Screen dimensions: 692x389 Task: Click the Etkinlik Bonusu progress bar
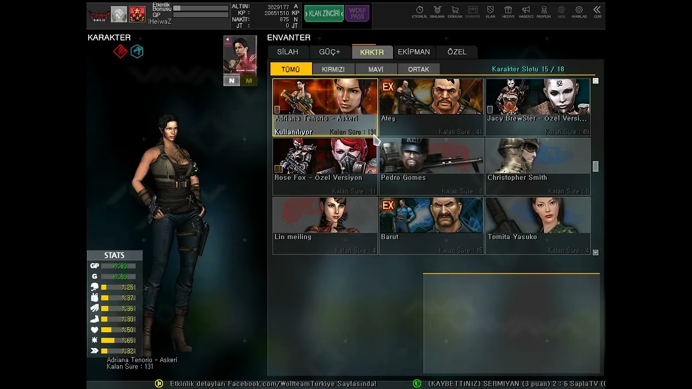201,8
